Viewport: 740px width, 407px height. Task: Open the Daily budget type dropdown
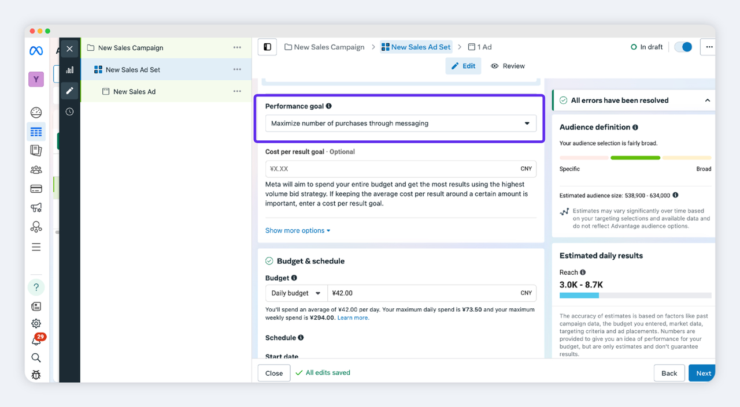(296, 293)
